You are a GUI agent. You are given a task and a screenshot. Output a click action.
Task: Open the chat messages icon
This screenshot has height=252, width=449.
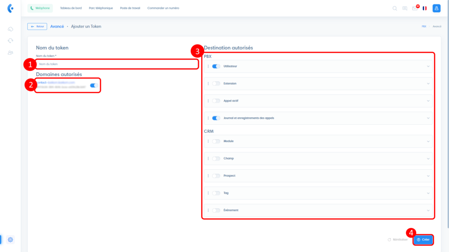coord(405,8)
